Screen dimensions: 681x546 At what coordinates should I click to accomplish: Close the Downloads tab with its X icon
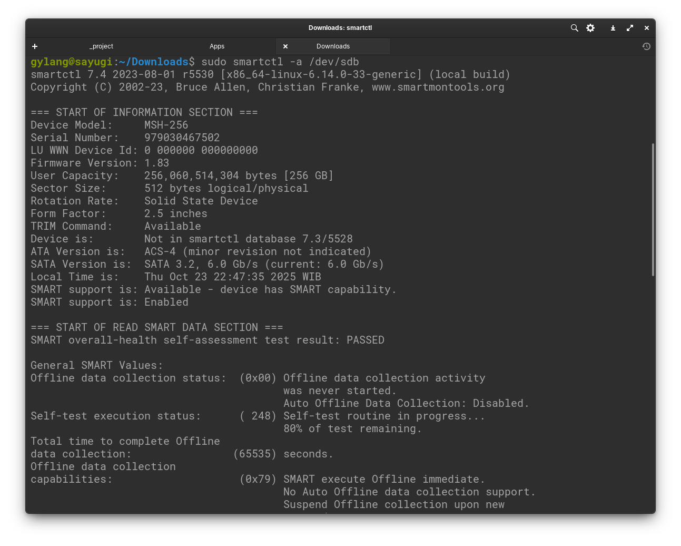(285, 46)
